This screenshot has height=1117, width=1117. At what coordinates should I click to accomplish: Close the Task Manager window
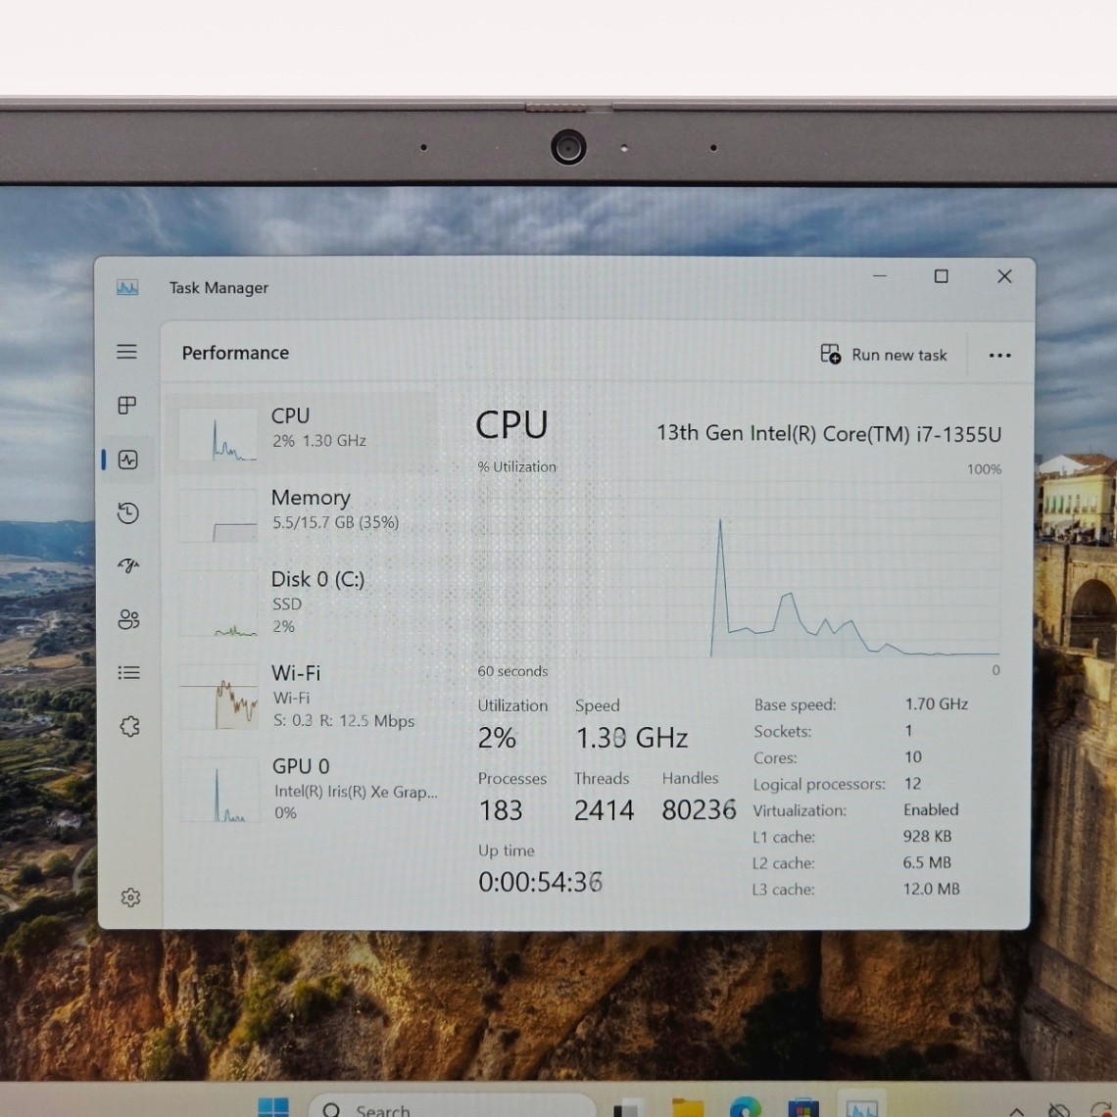(x=1004, y=276)
